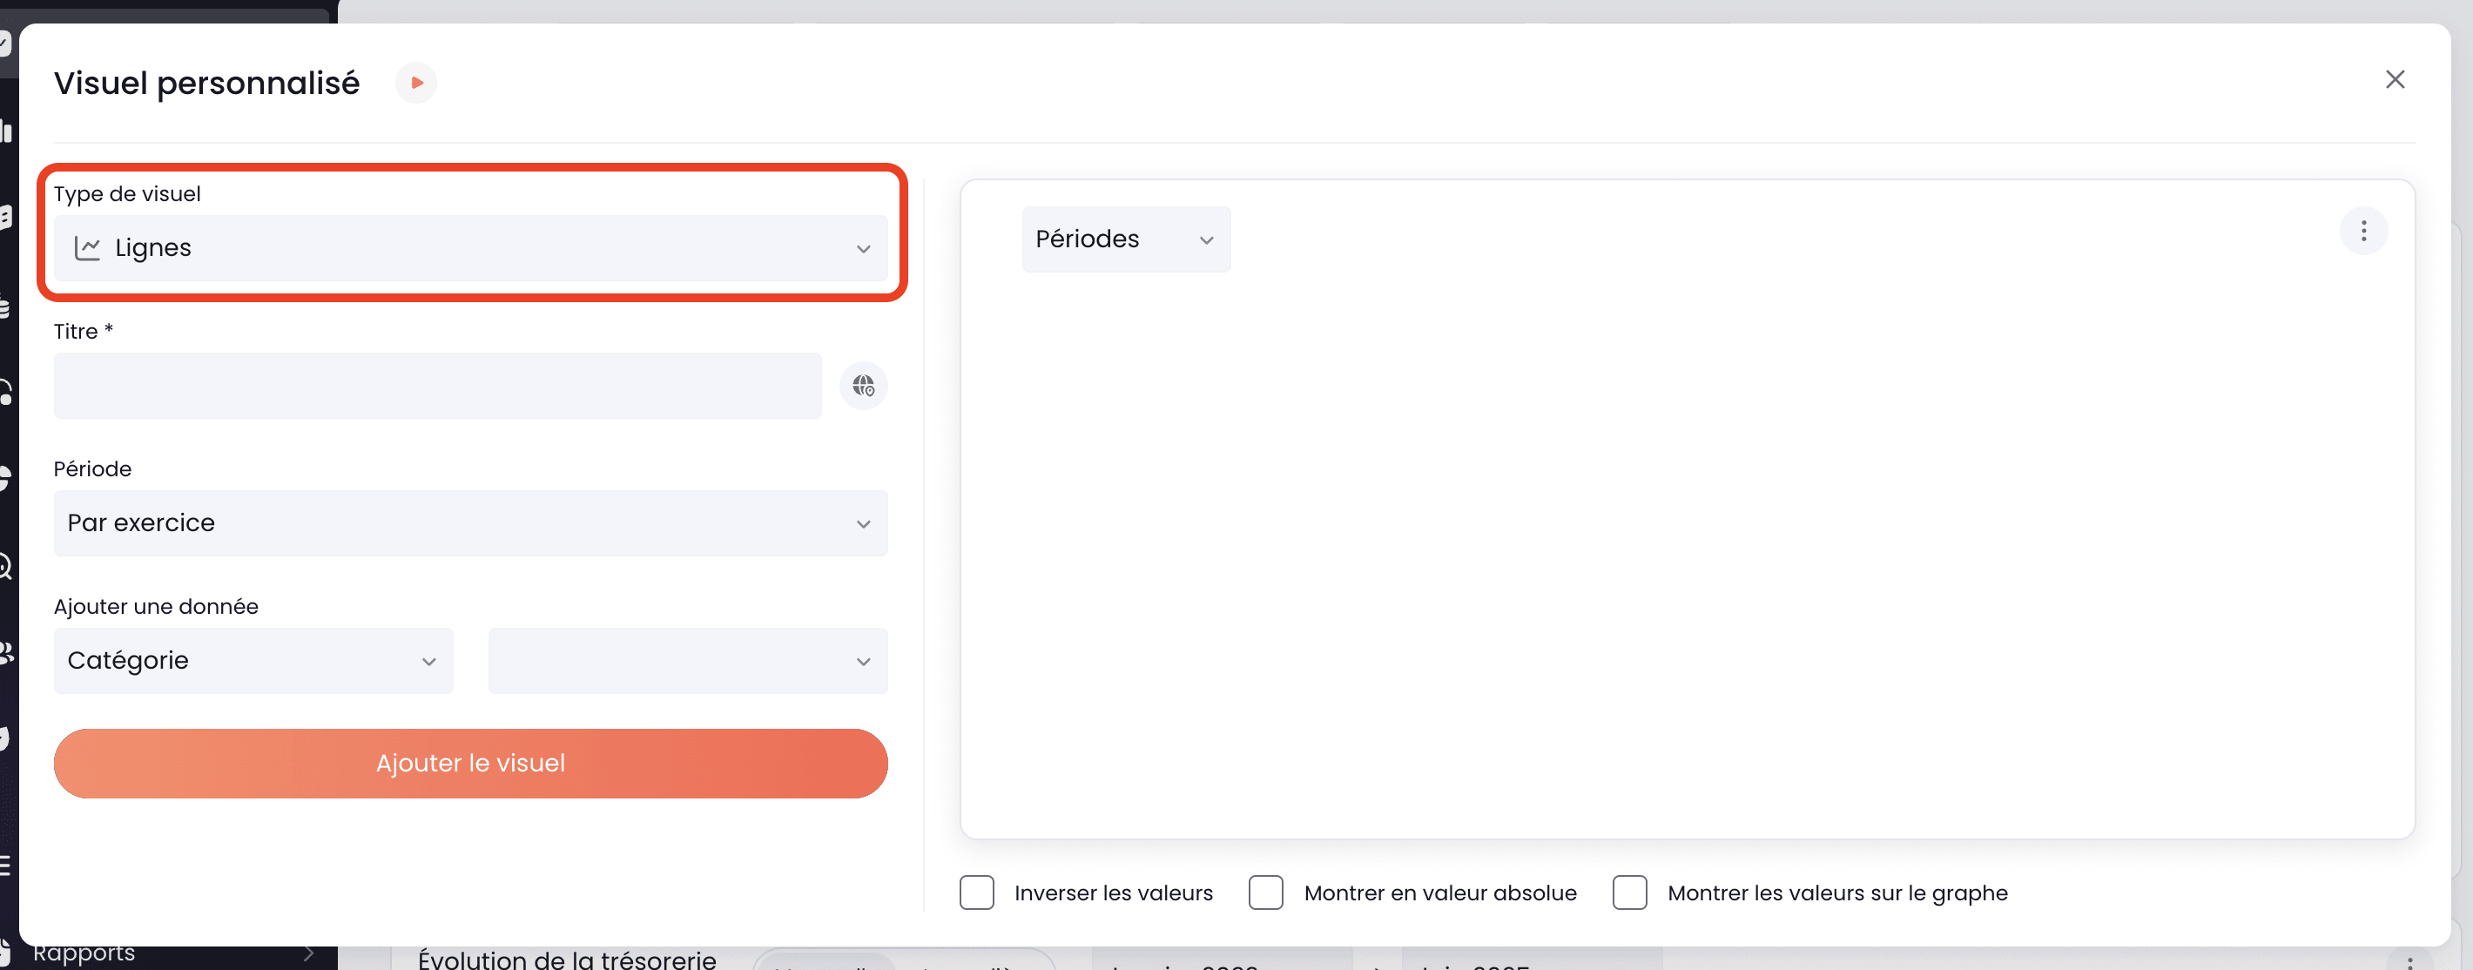Click the Type de visuel label
Image resolution: width=2473 pixels, height=970 pixels.
click(127, 194)
